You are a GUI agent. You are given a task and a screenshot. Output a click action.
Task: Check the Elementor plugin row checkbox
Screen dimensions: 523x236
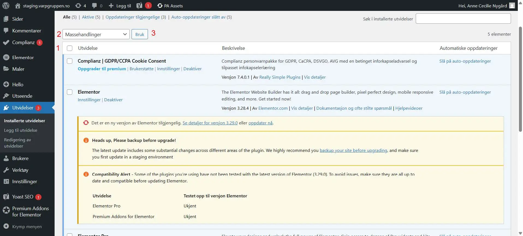coord(70,92)
